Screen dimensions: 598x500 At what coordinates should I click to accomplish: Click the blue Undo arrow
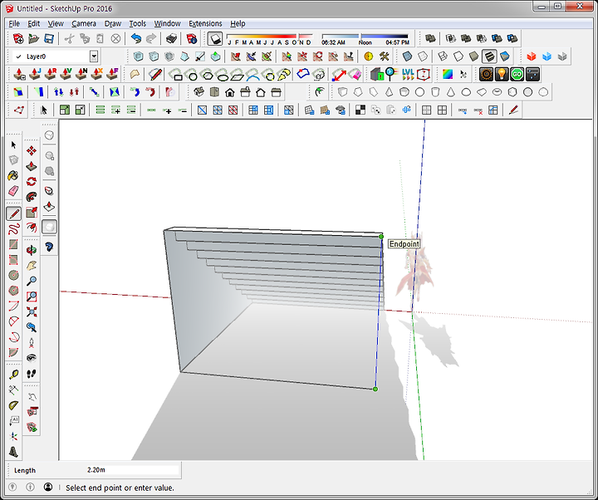pos(135,38)
